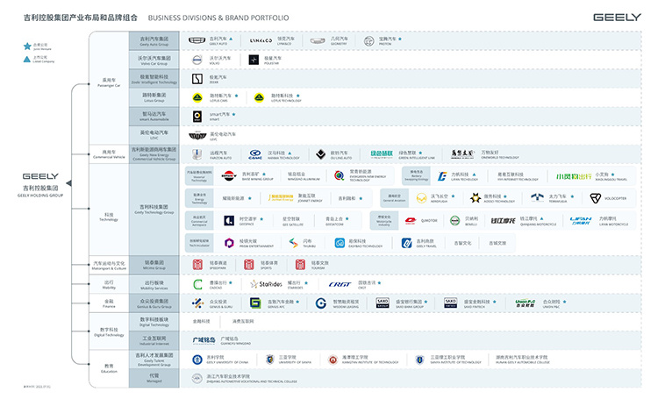The width and height of the screenshot is (658, 399).
Task: Click the LEVC winged logo
Action: [197, 136]
